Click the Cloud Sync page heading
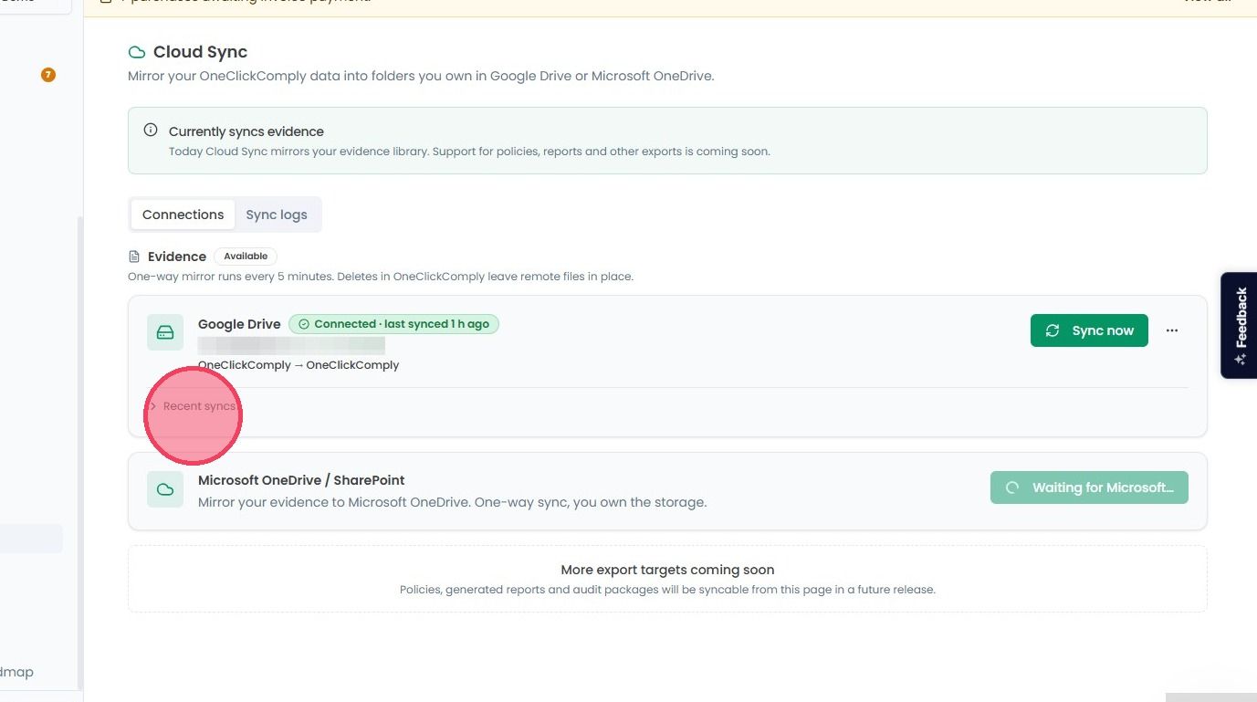Screen dimensions: 1257x702 pos(200,52)
